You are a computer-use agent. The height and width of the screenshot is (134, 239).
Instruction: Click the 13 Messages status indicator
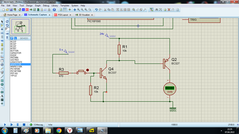(x=37, y=125)
